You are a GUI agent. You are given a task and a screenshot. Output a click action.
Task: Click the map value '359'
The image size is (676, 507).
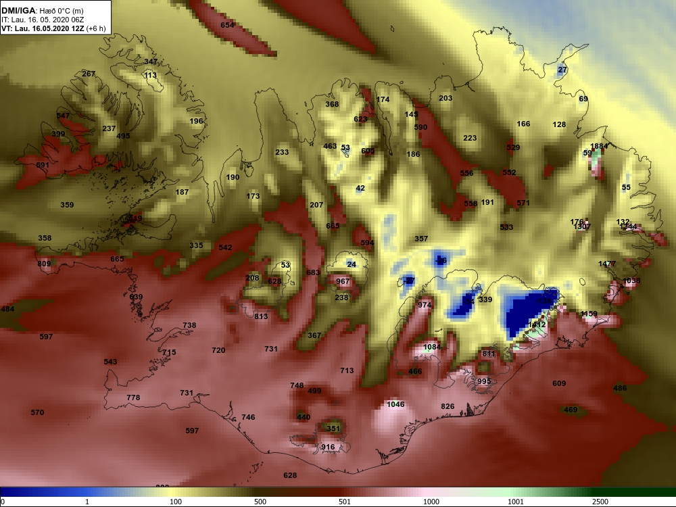tap(67, 205)
